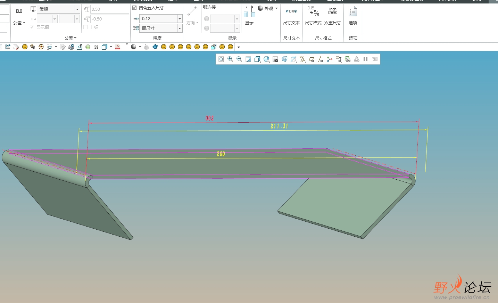
Task: Expand the dropdown beside the wireframe box
Action: 111,47
